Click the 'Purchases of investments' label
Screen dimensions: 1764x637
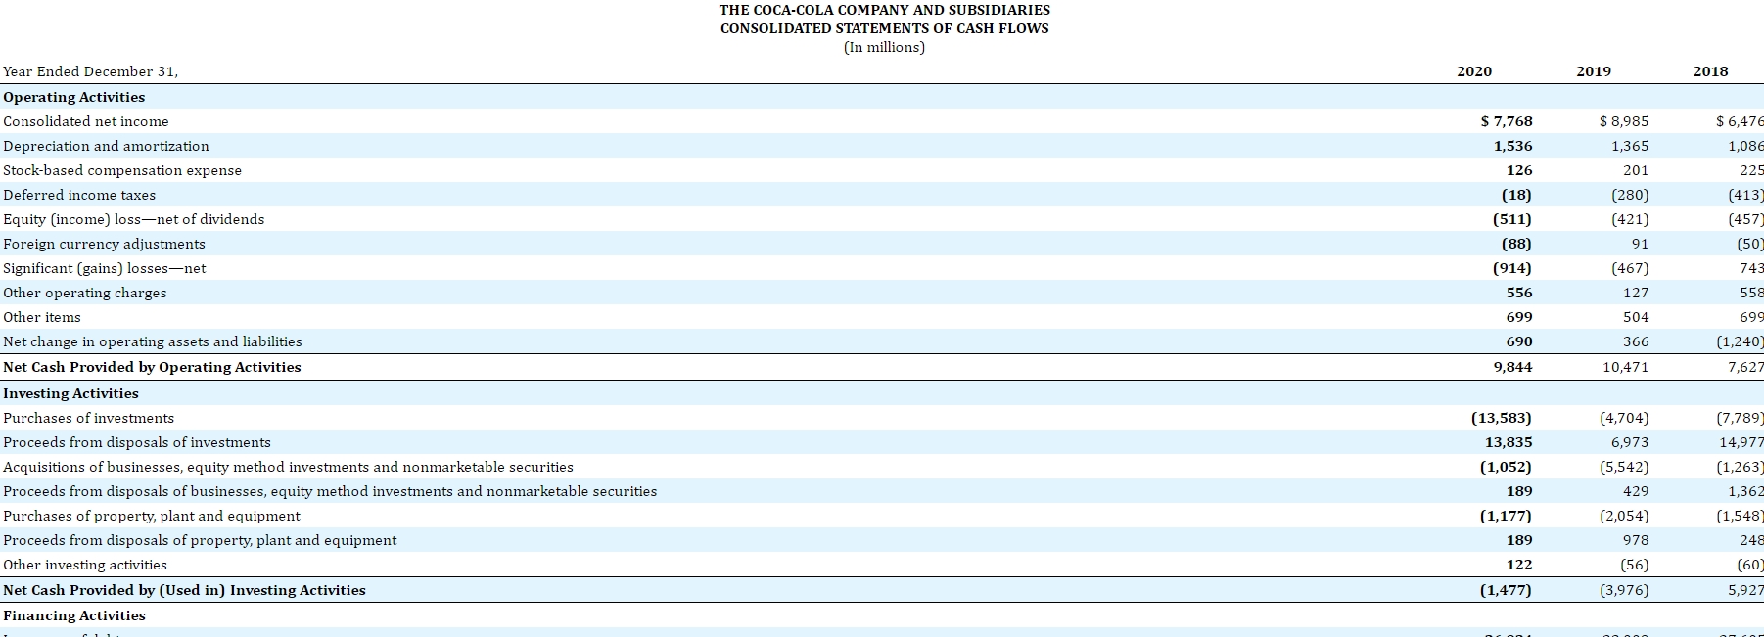pos(89,418)
